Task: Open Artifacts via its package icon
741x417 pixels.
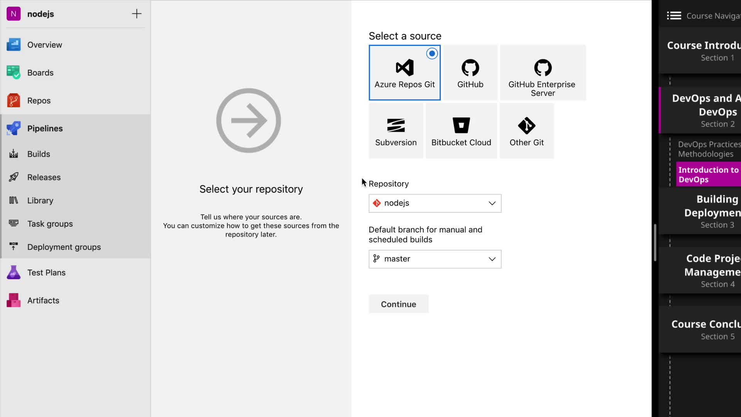Action: [x=14, y=300]
